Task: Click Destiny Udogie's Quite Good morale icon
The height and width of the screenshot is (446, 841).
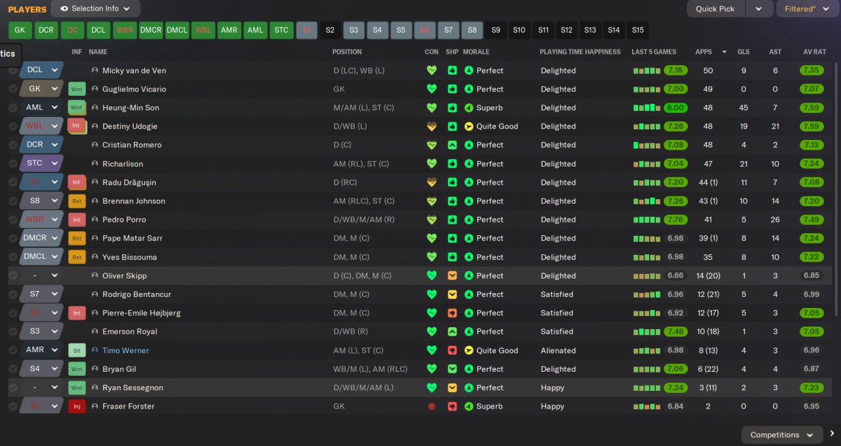Action: [468, 126]
